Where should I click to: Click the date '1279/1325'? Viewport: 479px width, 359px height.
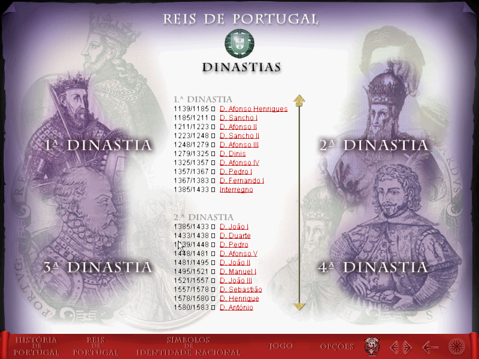pyautogui.click(x=191, y=154)
